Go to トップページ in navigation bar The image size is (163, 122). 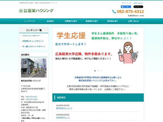click(x=30, y=21)
